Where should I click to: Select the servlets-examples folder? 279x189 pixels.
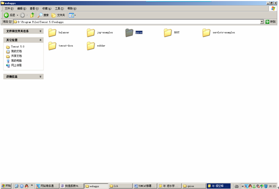pyautogui.click(x=218, y=32)
